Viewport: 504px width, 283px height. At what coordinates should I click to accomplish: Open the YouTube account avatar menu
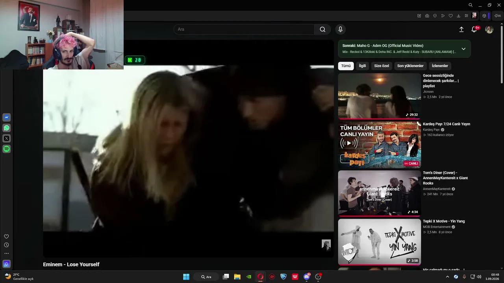tap(489, 29)
